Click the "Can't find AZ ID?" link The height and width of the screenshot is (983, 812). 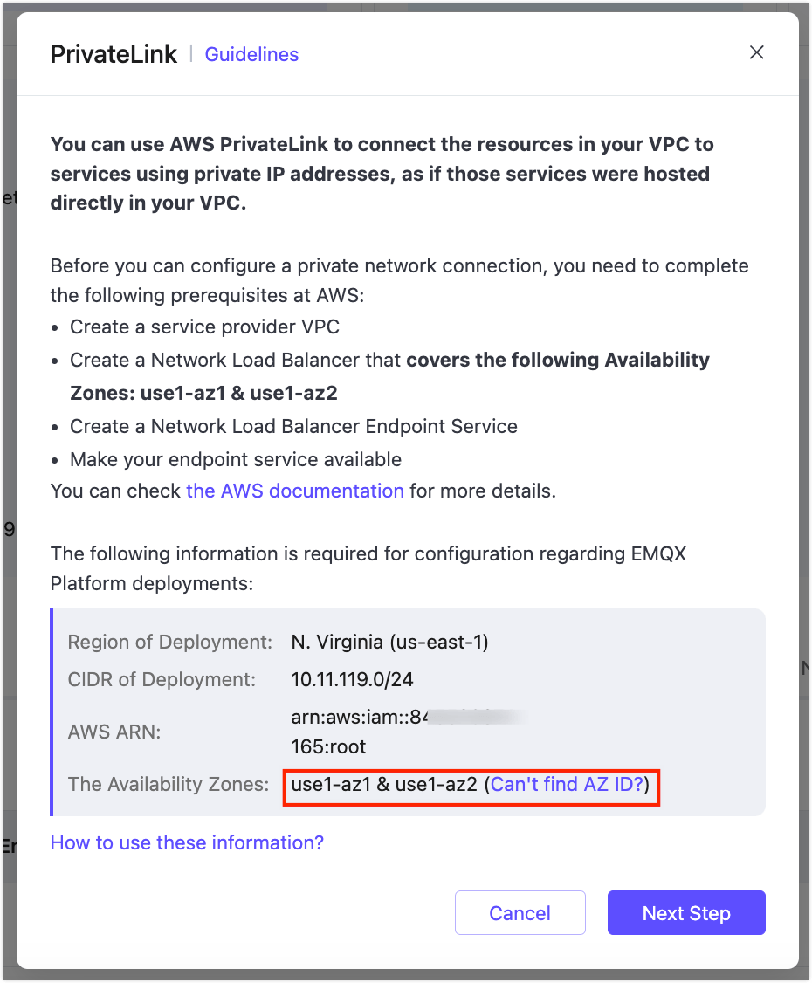(567, 785)
